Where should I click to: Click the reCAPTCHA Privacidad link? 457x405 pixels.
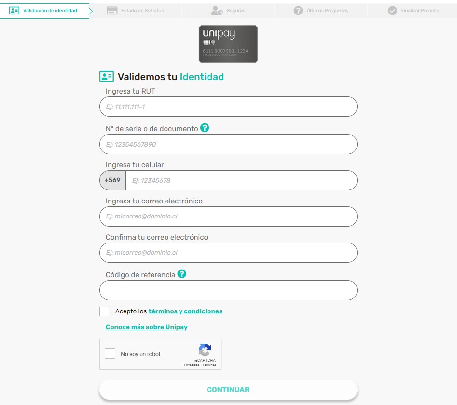coord(192,365)
